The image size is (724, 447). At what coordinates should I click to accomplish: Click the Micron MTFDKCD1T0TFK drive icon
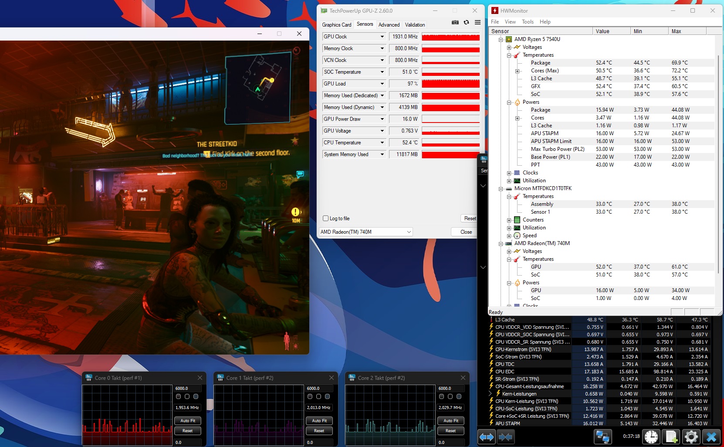(509, 188)
